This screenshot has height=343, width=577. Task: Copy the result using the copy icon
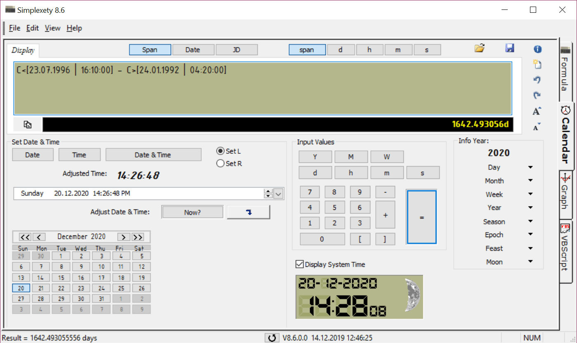(x=28, y=125)
